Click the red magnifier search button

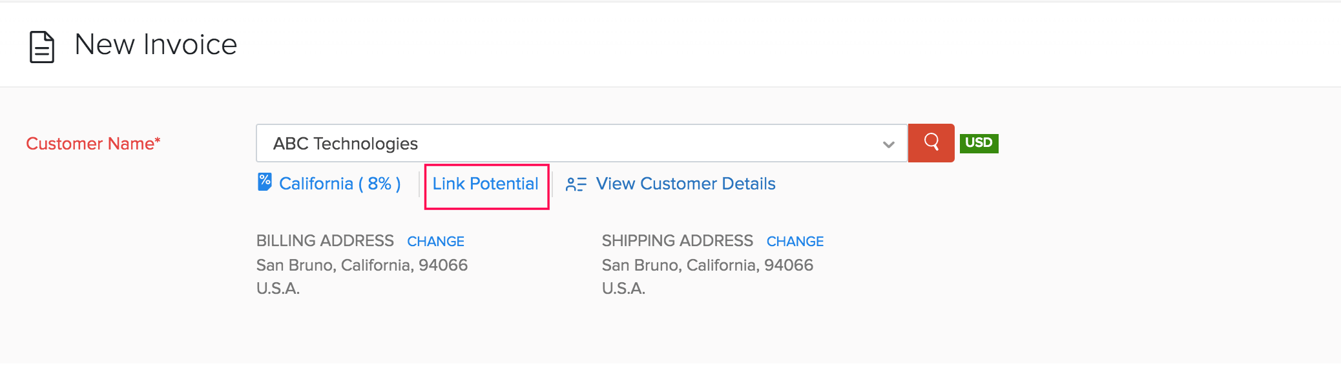[x=931, y=142]
